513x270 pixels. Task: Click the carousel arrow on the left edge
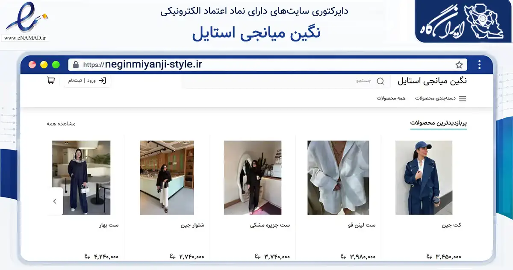pyautogui.click(x=55, y=201)
